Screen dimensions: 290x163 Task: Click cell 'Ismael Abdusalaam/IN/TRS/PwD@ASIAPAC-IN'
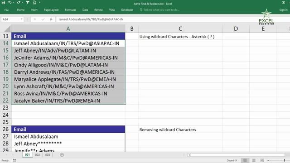(68, 43)
